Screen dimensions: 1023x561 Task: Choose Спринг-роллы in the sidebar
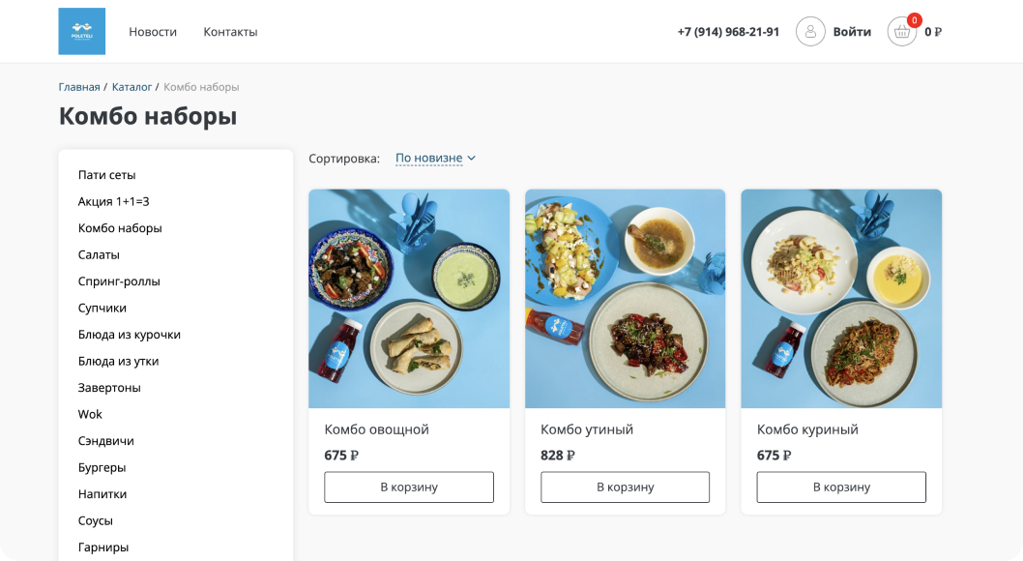[x=119, y=281]
